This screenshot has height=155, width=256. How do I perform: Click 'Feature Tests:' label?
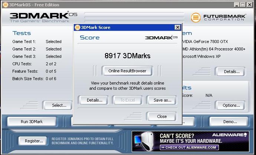(25, 71)
